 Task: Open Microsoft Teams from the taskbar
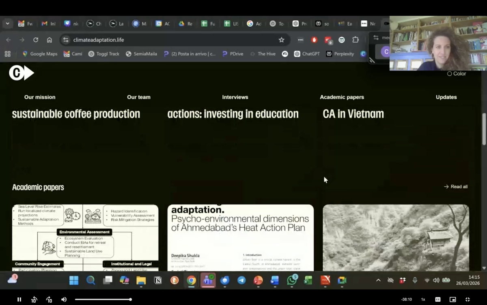(208, 280)
